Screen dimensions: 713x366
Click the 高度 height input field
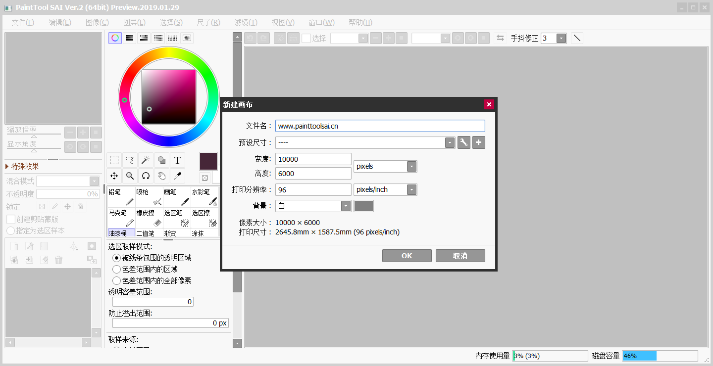[313, 173]
